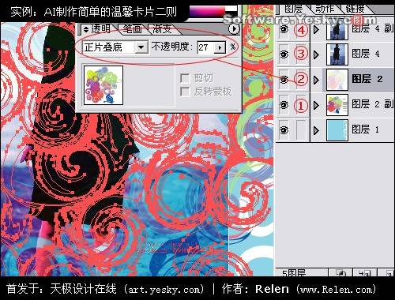Switch to the 透明 tab

pyautogui.click(x=100, y=29)
